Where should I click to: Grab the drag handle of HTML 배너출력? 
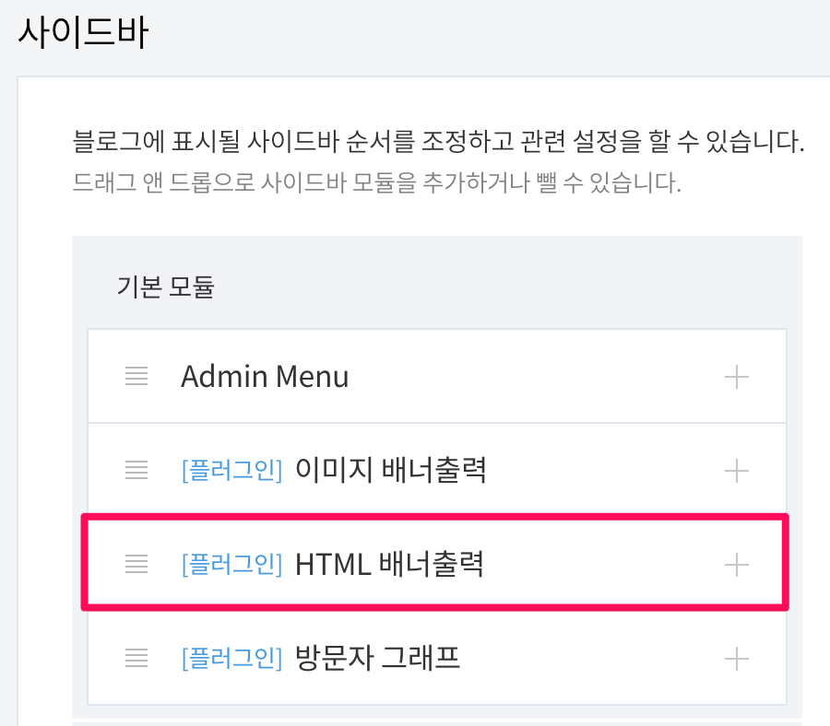[136, 564]
